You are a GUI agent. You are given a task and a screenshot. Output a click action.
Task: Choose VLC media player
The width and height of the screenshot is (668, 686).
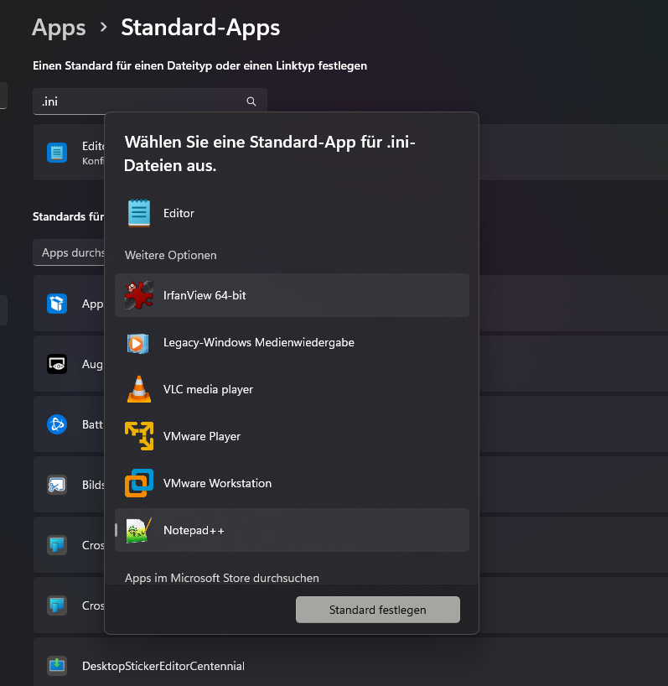292,389
